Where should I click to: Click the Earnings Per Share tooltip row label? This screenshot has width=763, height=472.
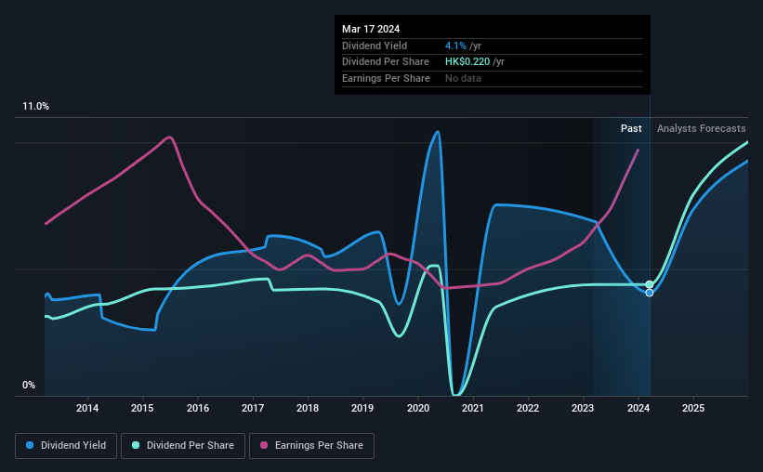386,78
